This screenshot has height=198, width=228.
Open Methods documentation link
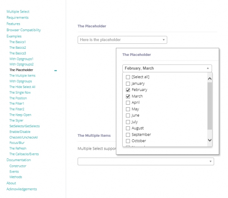click(16, 177)
